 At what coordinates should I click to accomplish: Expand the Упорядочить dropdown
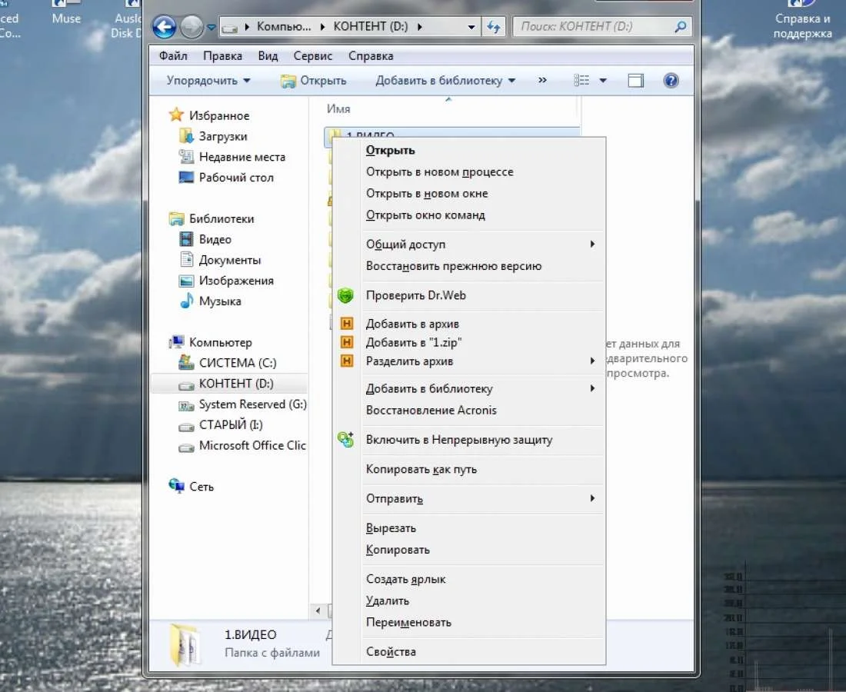coord(208,81)
